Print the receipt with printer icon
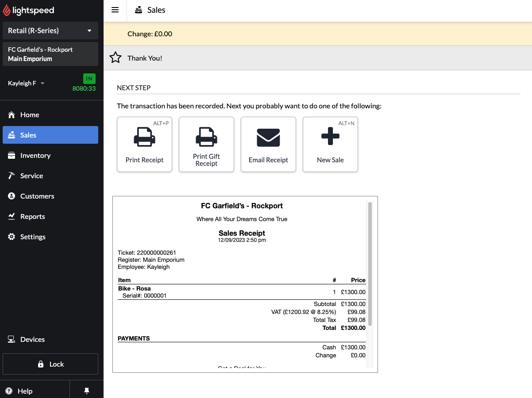The image size is (532, 398). [x=144, y=144]
